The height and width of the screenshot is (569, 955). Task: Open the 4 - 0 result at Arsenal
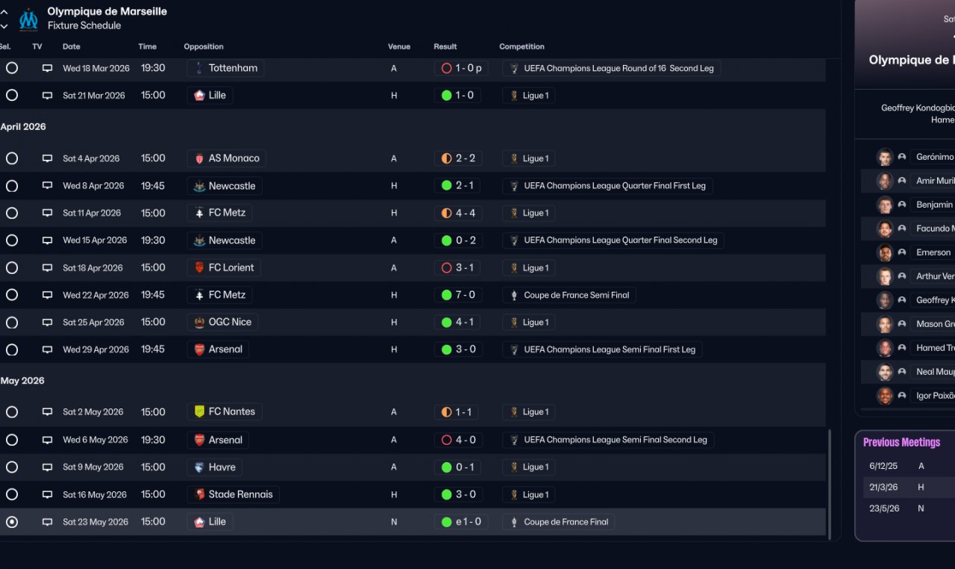click(x=458, y=440)
